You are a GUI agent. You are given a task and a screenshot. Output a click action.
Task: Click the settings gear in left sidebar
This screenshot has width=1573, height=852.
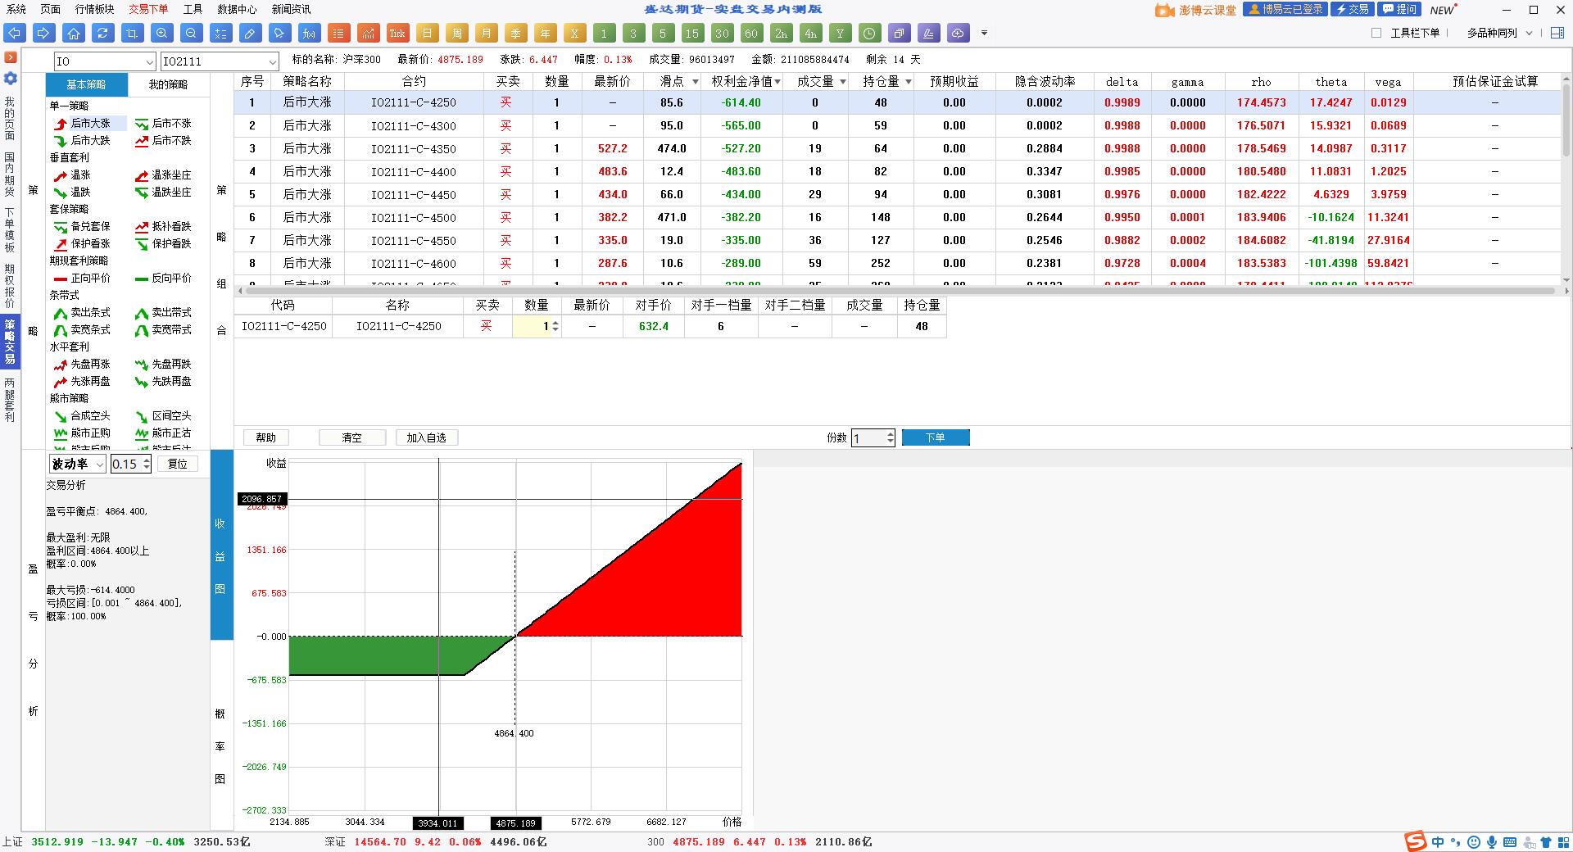(10, 79)
